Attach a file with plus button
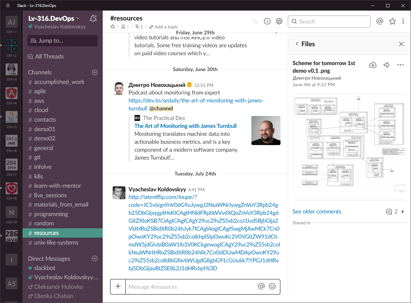The image size is (411, 303). tap(118, 286)
